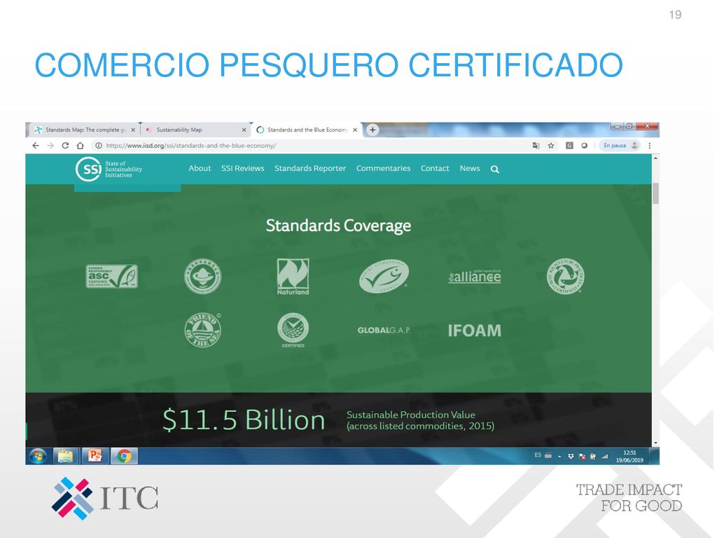Select the Standards and the Blue Economy tab

[x=307, y=130]
